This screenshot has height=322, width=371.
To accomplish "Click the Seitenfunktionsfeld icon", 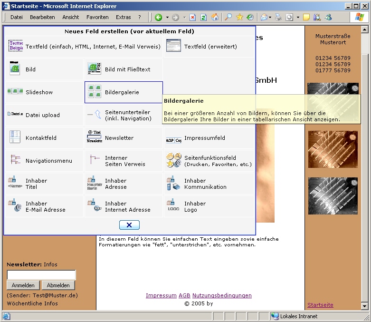I will point(173,160).
